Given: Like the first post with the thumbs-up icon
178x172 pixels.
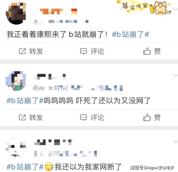Looking at the screenshot, I should click(x=147, y=51).
